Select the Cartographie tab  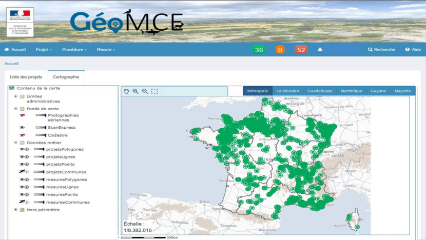coord(66,77)
